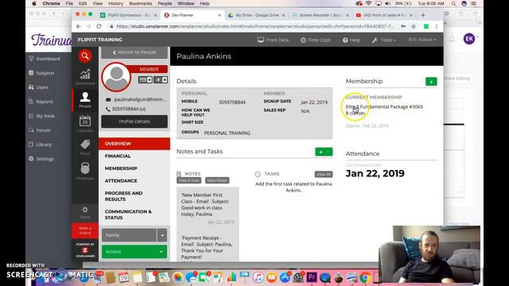Click the Front Desk monitor icon link
This screenshot has height=286, width=509.
click(273, 40)
